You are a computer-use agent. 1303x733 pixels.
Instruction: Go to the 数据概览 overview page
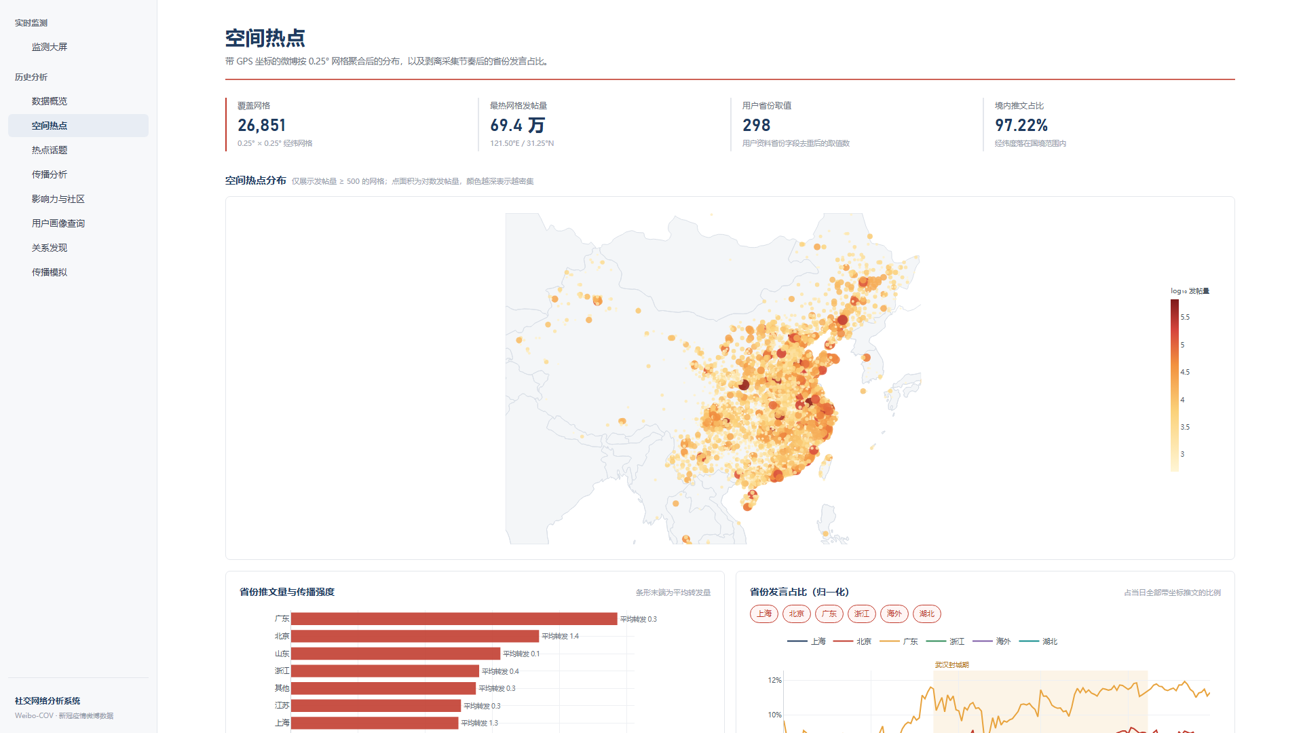pyautogui.click(x=78, y=101)
